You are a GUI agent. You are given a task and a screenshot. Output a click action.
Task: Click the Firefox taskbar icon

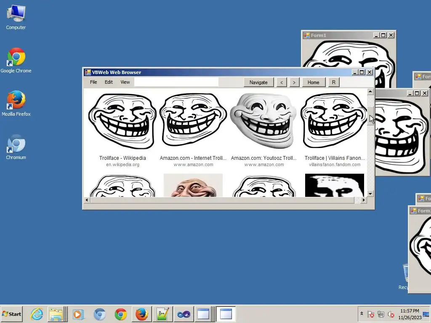click(142, 314)
